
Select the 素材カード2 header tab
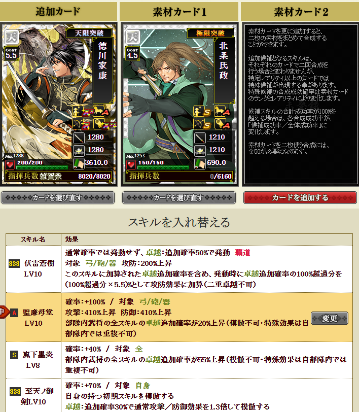300,12
